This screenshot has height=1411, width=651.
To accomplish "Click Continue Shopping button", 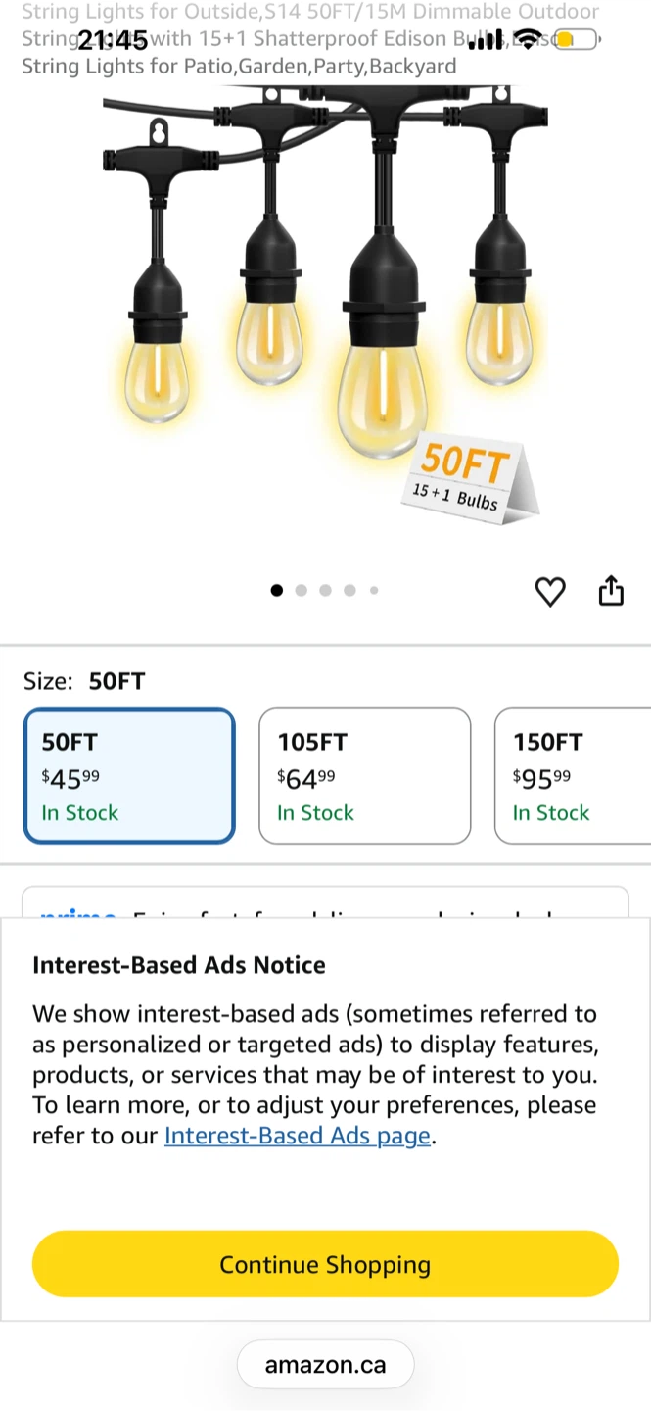I will coord(325,1264).
